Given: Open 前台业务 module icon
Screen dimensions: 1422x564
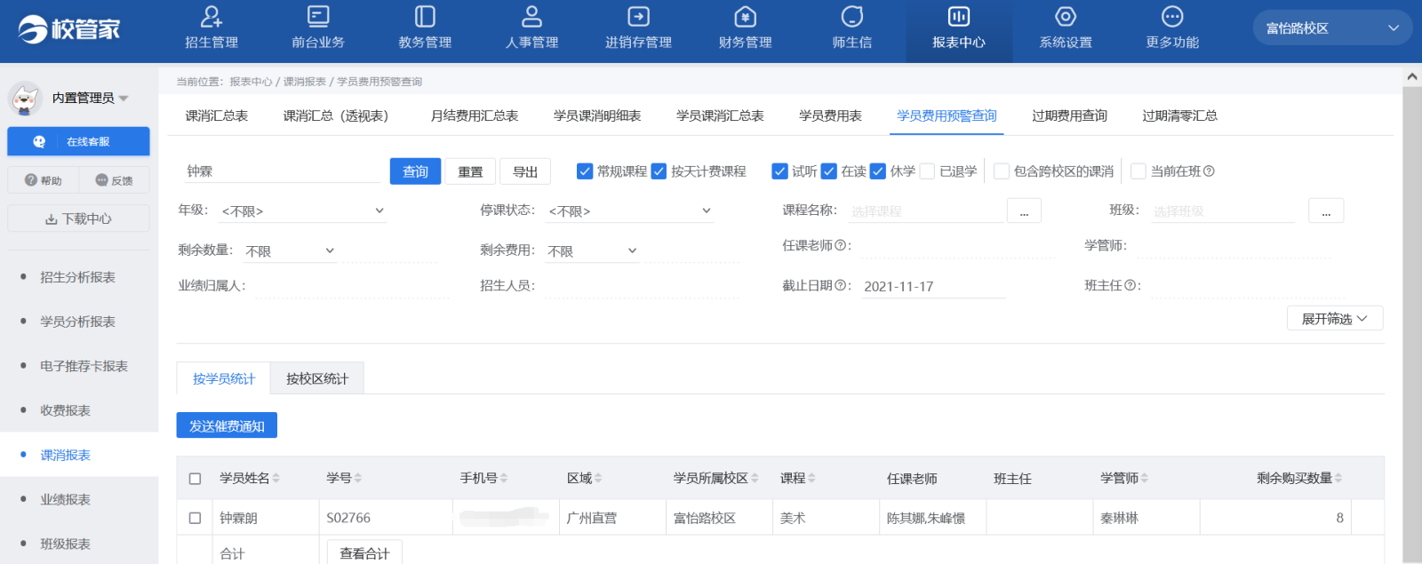Looking at the screenshot, I should (x=318, y=17).
